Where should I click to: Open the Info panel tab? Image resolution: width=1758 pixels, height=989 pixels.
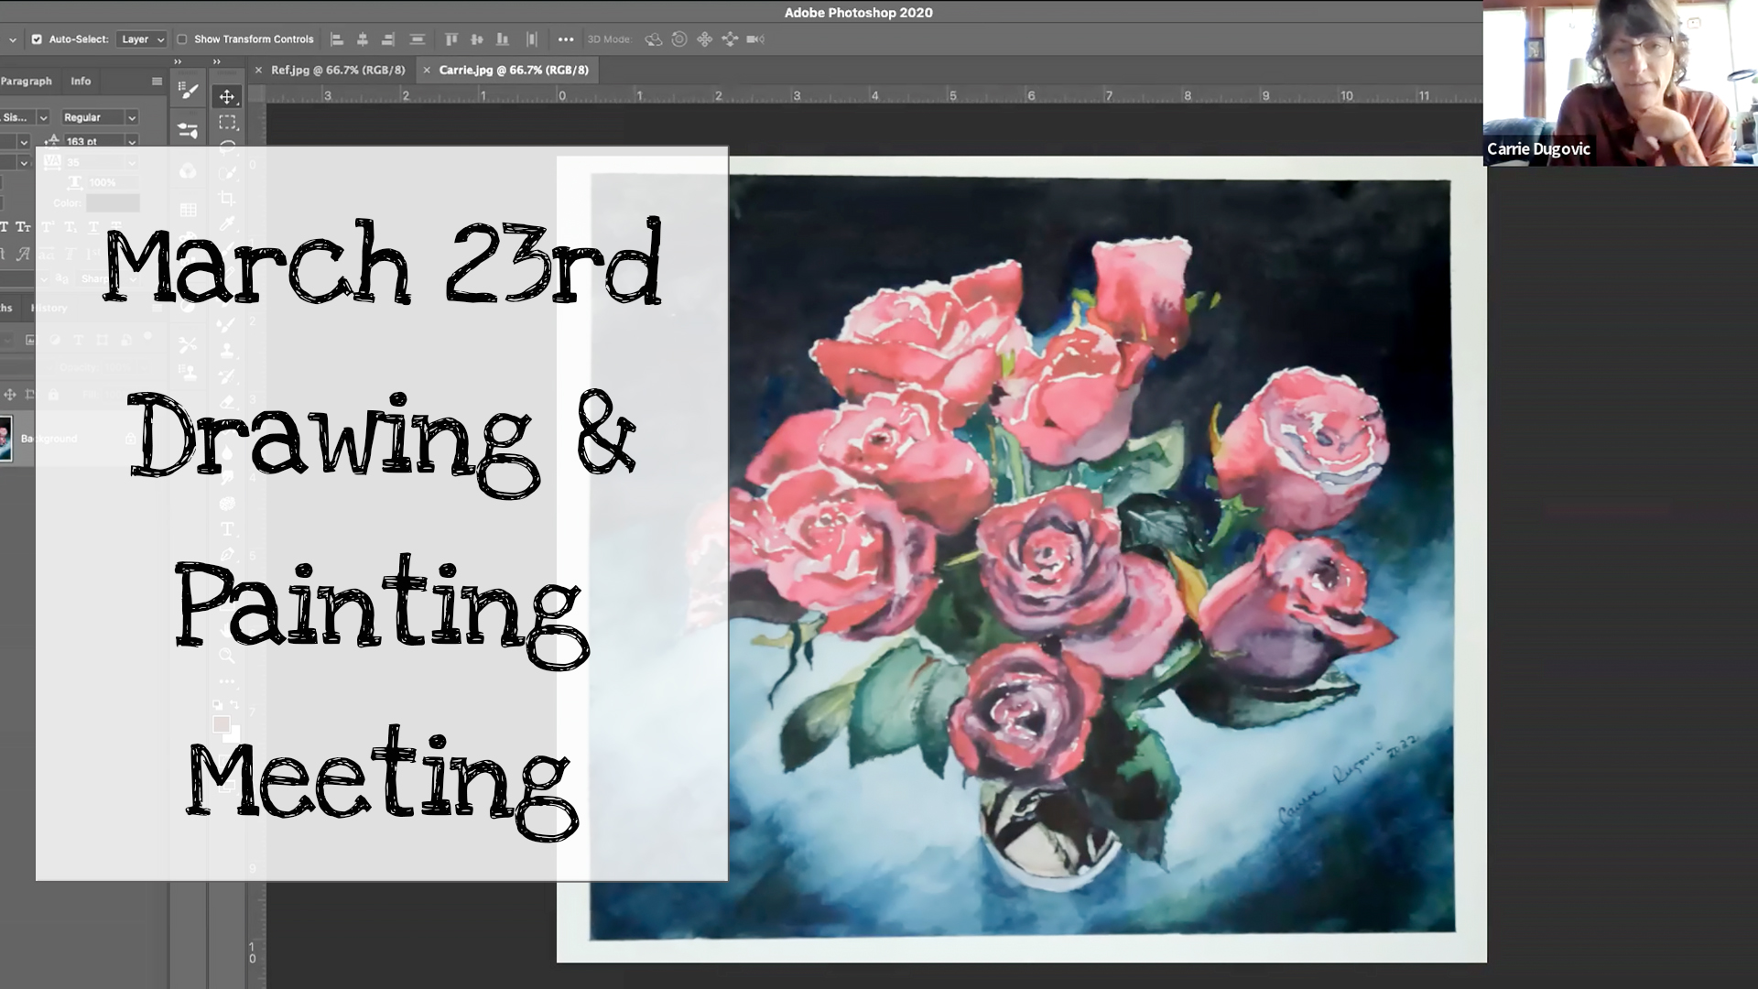[x=81, y=82]
